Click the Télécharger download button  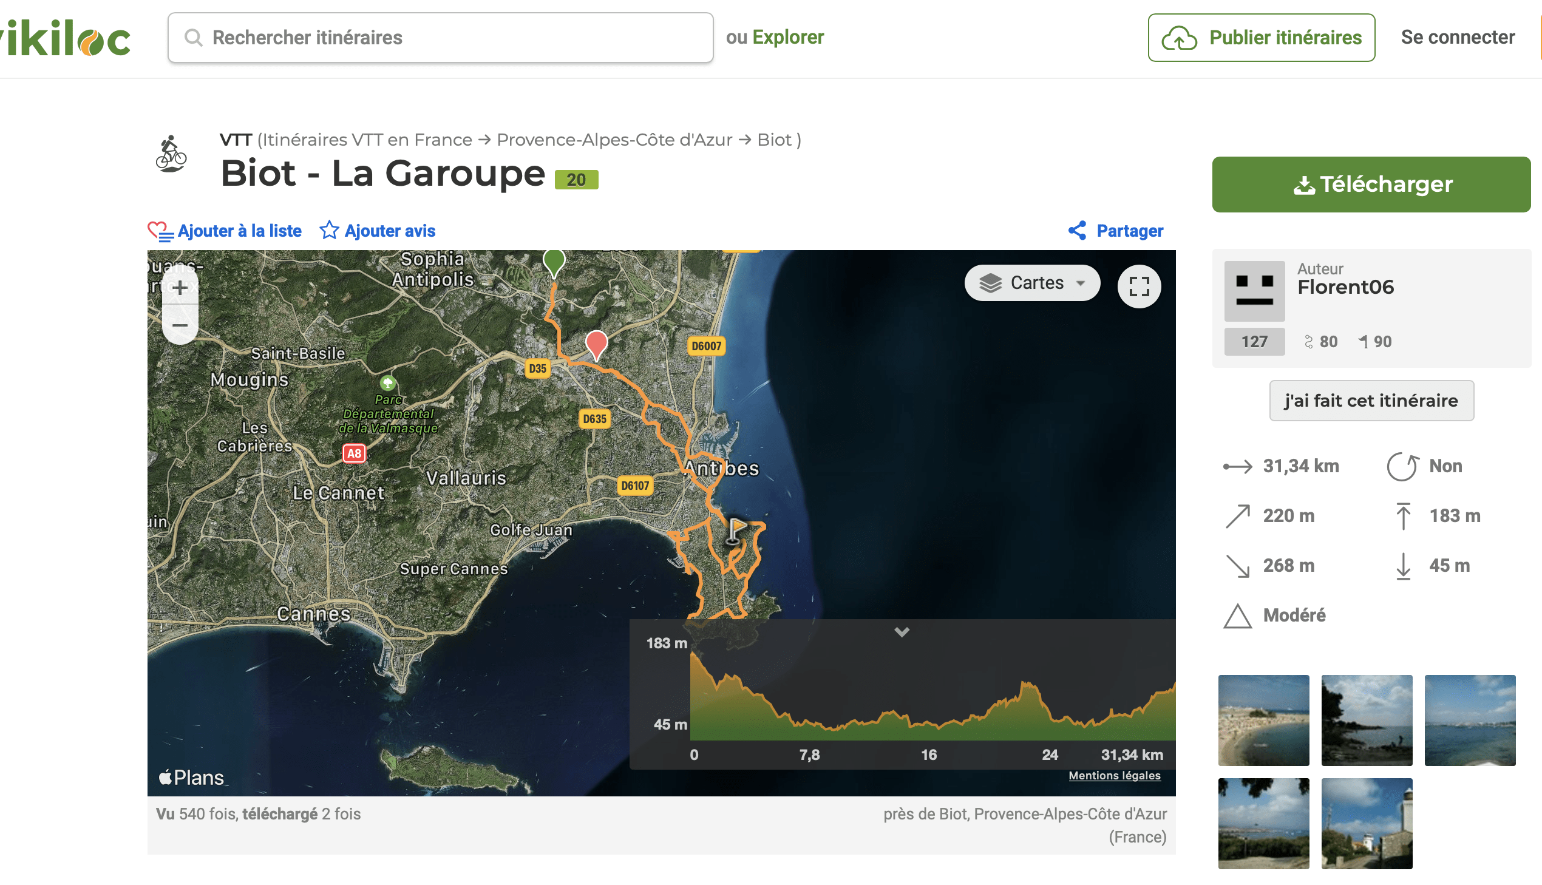(x=1371, y=184)
